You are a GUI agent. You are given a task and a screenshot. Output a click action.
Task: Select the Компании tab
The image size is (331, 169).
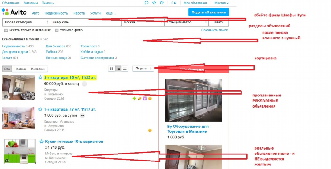click(38, 69)
